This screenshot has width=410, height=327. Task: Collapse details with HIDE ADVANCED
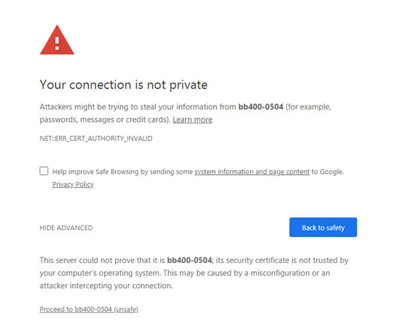click(66, 228)
